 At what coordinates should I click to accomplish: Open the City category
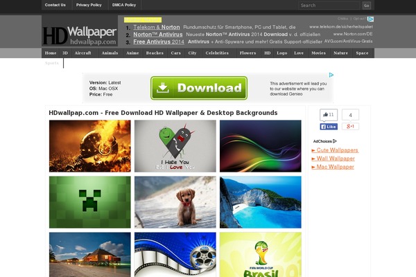pos(192,53)
